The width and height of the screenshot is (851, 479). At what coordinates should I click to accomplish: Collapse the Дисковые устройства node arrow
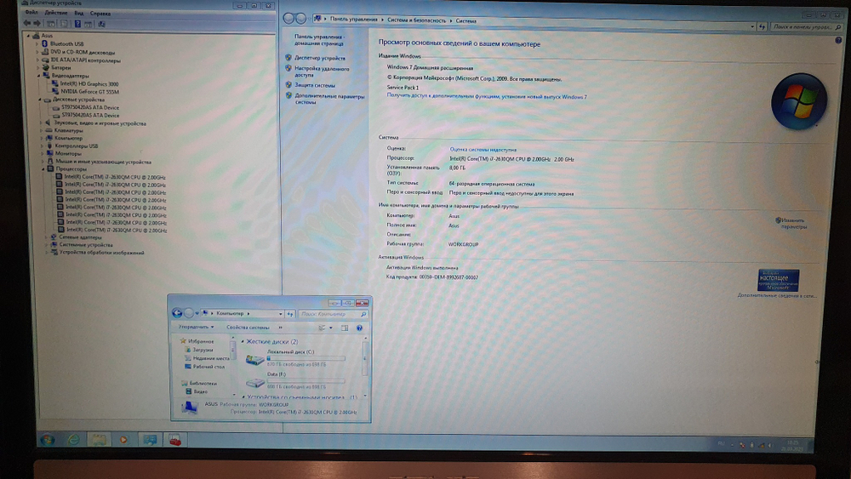click(40, 100)
